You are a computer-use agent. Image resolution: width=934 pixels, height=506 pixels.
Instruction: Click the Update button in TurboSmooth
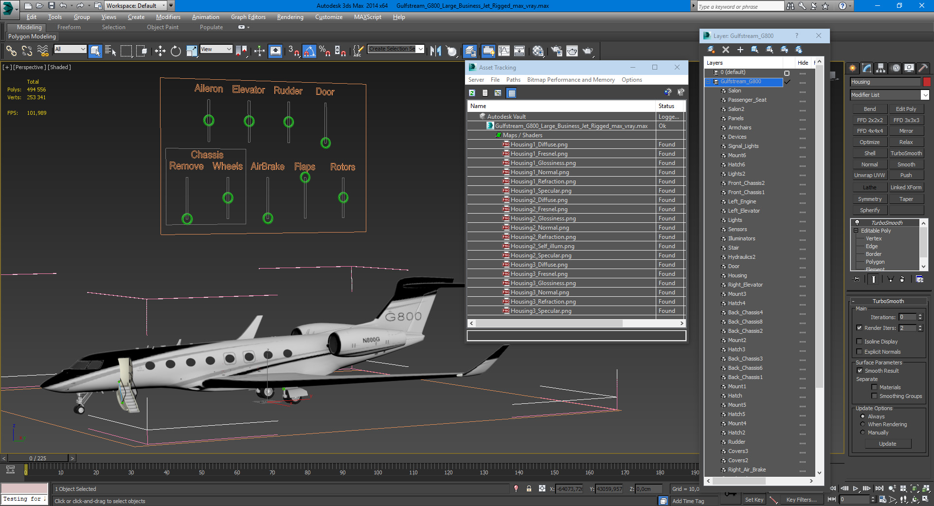coord(887,444)
